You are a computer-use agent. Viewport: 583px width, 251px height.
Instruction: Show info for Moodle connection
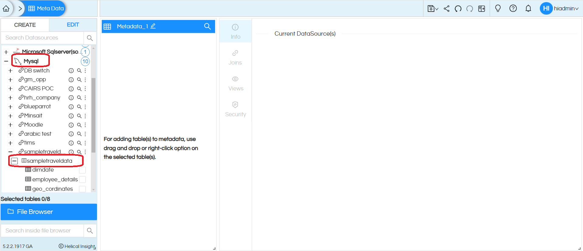click(71, 125)
